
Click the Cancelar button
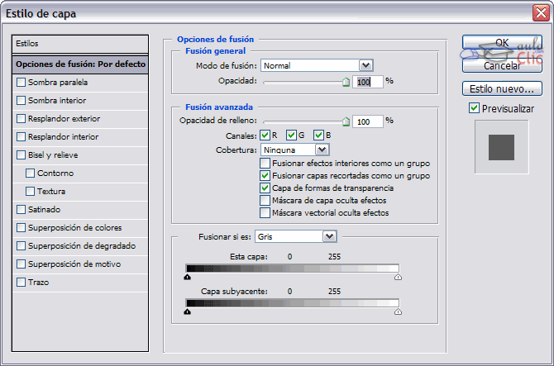502,65
